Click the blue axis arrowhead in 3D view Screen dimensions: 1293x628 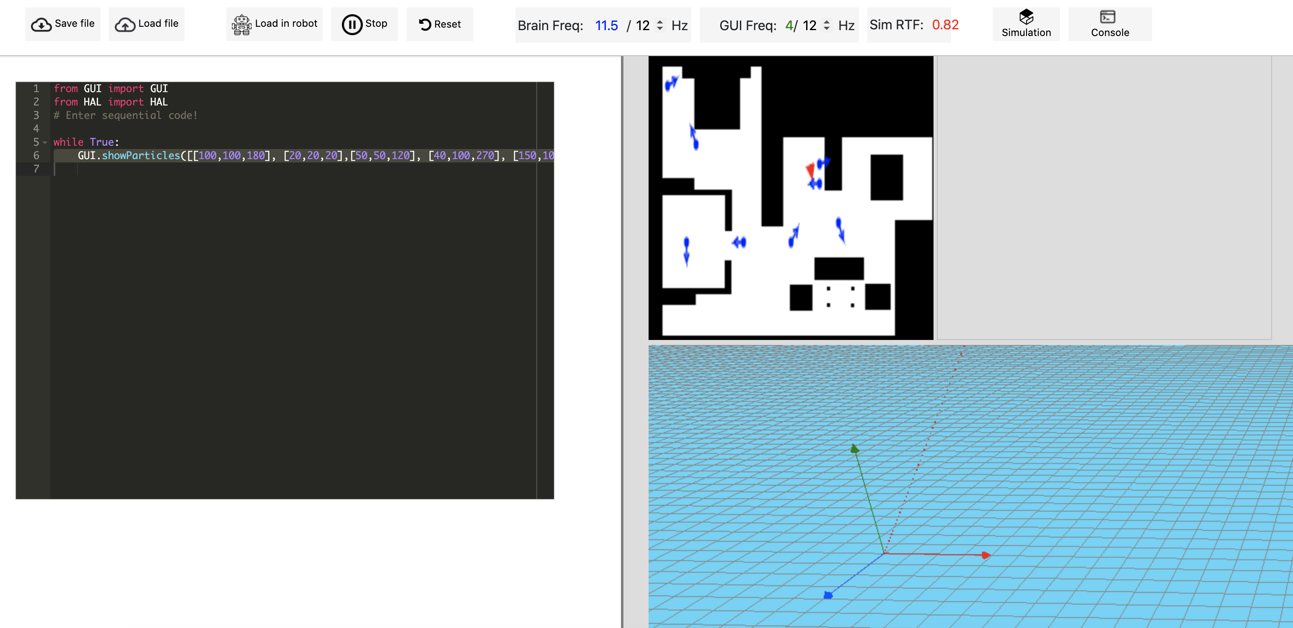828,595
